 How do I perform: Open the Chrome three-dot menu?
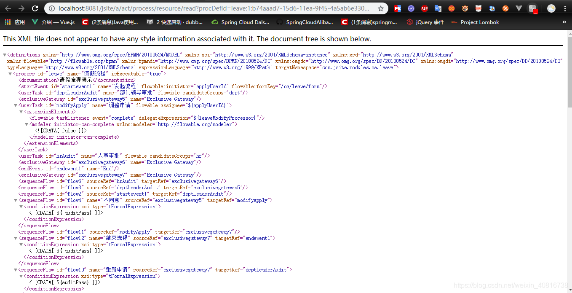(x=565, y=8)
